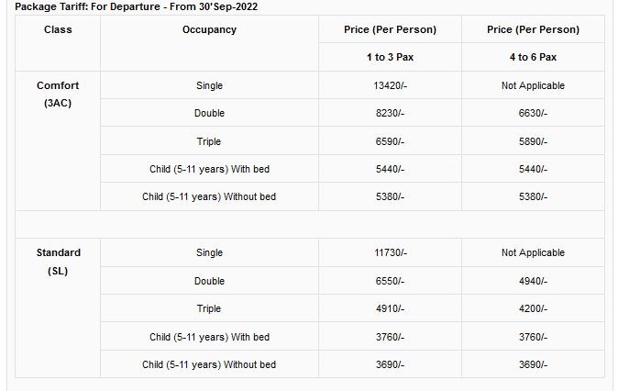This screenshot has height=391, width=618.
Task: Click the 1 to 3 Pax header
Action: coord(390,57)
